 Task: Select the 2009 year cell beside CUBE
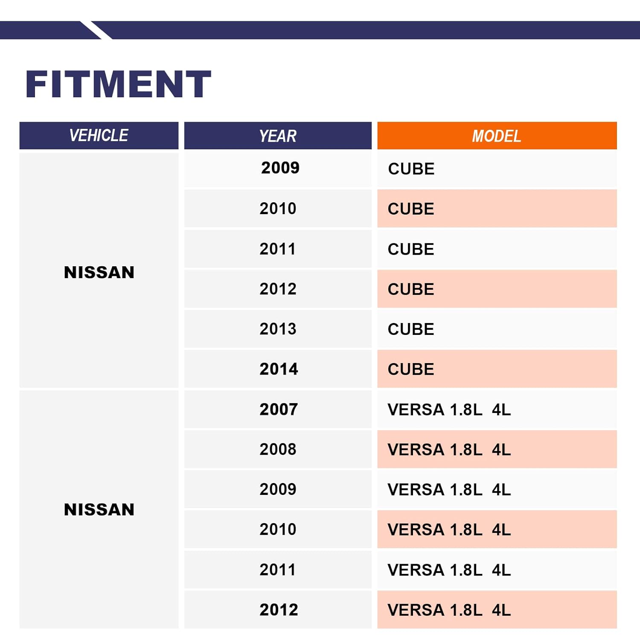coord(280,168)
